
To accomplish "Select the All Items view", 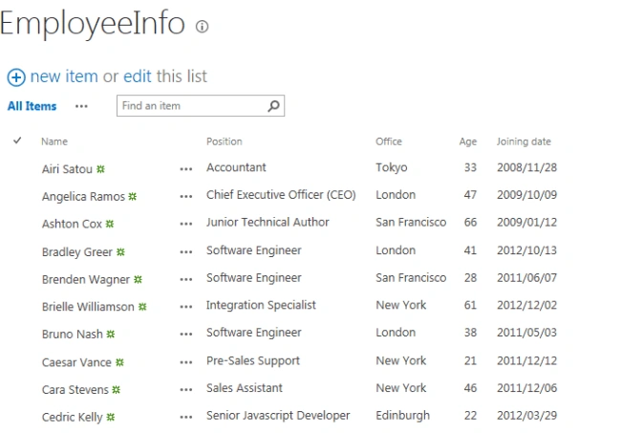I will (x=32, y=106).
